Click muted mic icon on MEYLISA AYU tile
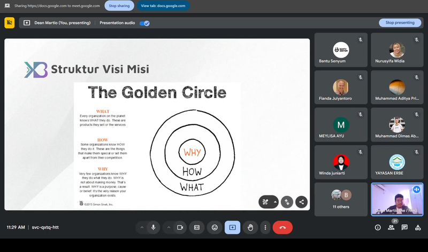428x252 pixels. click(361, 114)
